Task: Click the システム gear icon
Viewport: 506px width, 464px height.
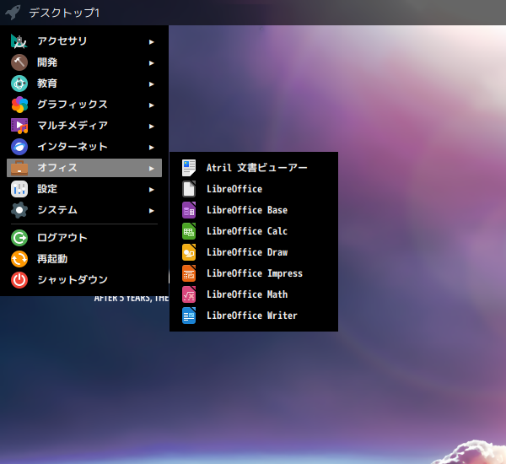Action: click(19, 210)
